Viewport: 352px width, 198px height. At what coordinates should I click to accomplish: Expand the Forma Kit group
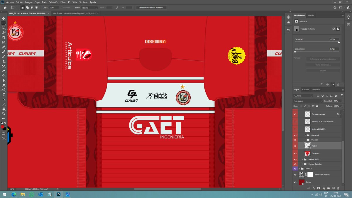tap(305, 135)
